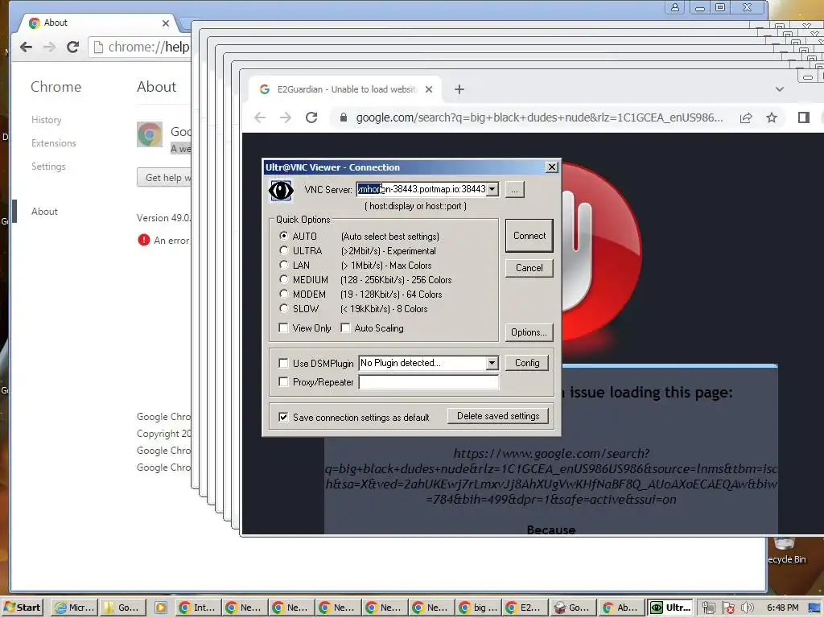Select the MEDIUM quick option

(x=284, y=279)
